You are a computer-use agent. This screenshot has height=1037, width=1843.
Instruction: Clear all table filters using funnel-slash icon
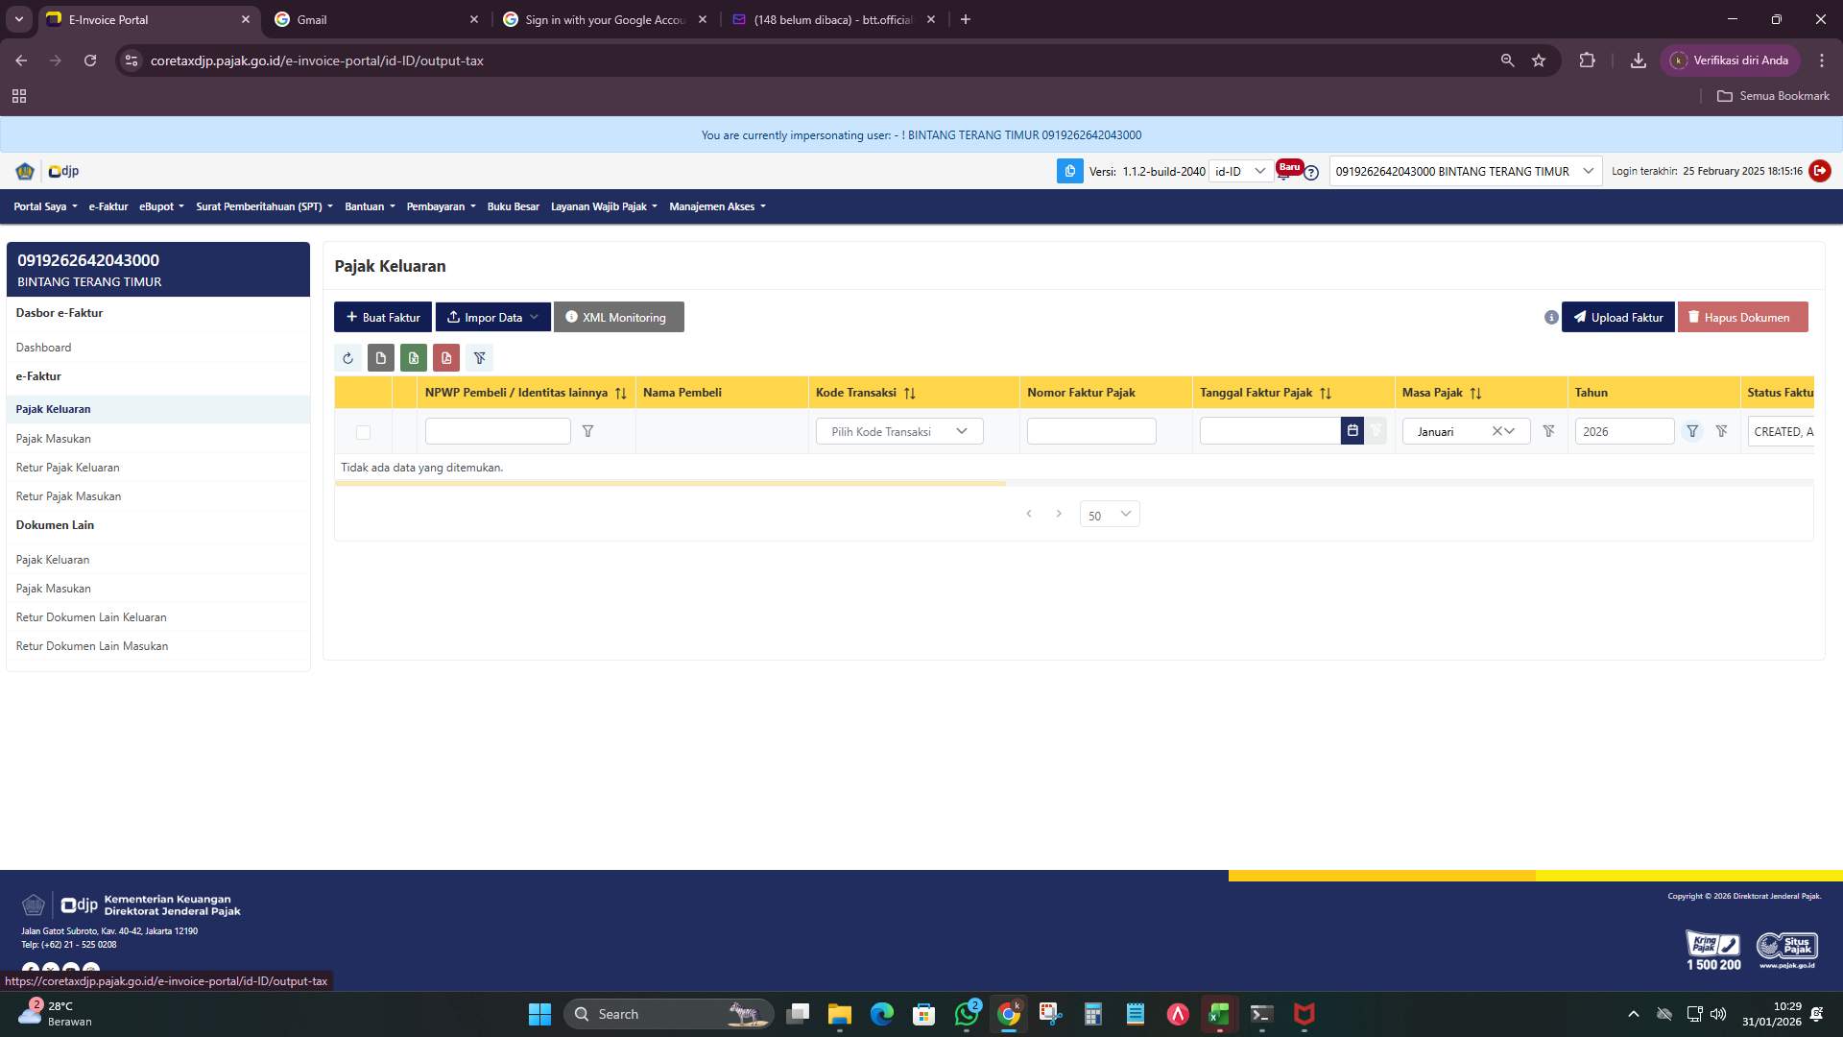point(480,357)
